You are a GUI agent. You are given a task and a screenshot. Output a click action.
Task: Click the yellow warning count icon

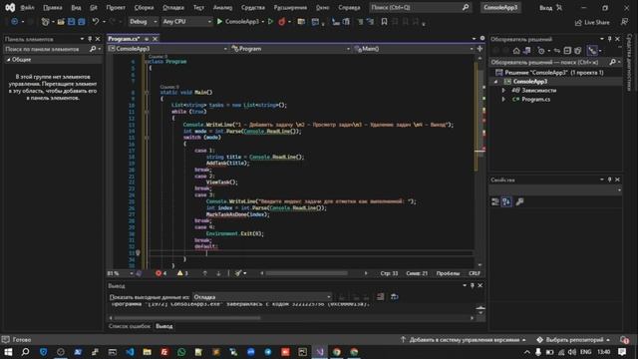tap(179, 273)
